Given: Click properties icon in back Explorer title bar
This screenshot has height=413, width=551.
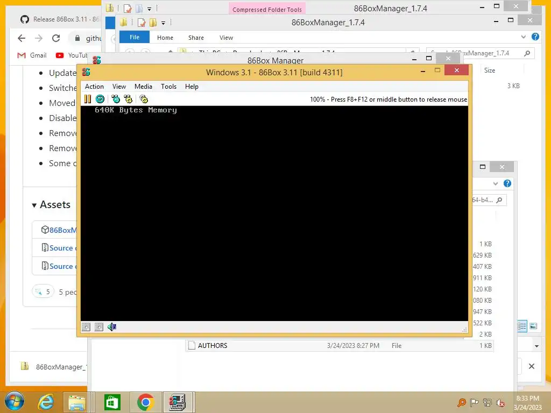Looking at the screenshot, I should 128,8.
